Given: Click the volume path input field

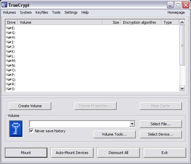Looking at the screenshot, I should [x=79, y=124].
